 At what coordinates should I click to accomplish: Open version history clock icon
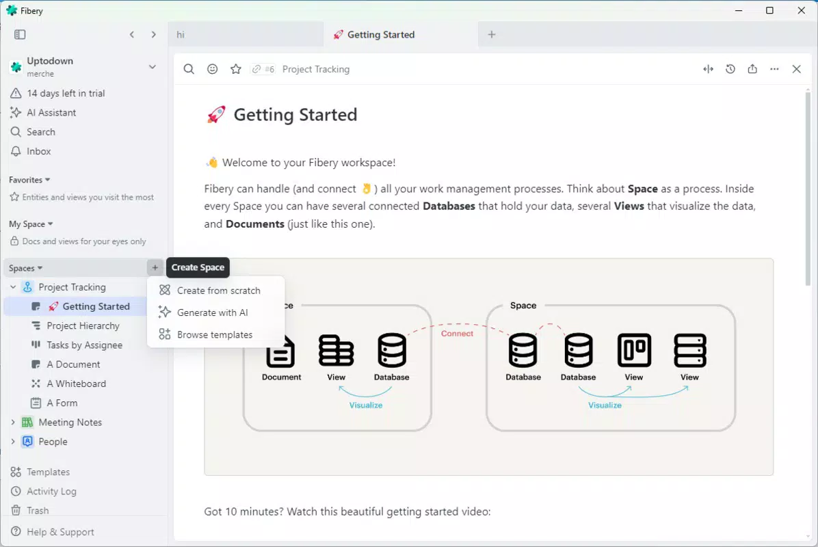tap(730, 69)
